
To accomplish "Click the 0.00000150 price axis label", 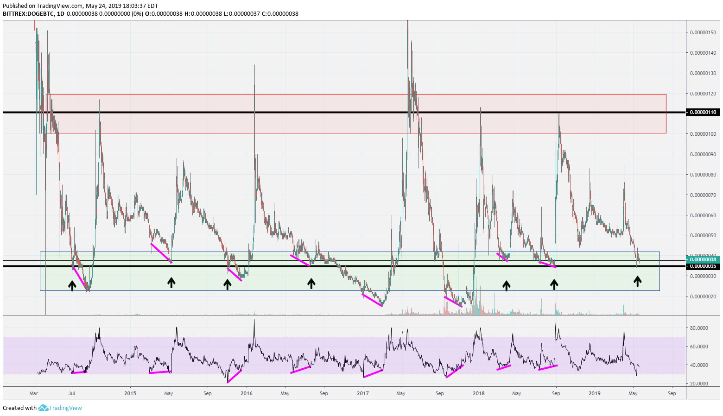I will (x=703, y=32).
